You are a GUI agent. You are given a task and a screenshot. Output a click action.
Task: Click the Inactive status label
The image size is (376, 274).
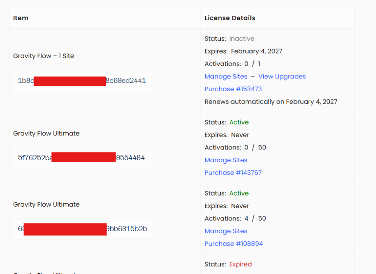click(x=242, y=38)
